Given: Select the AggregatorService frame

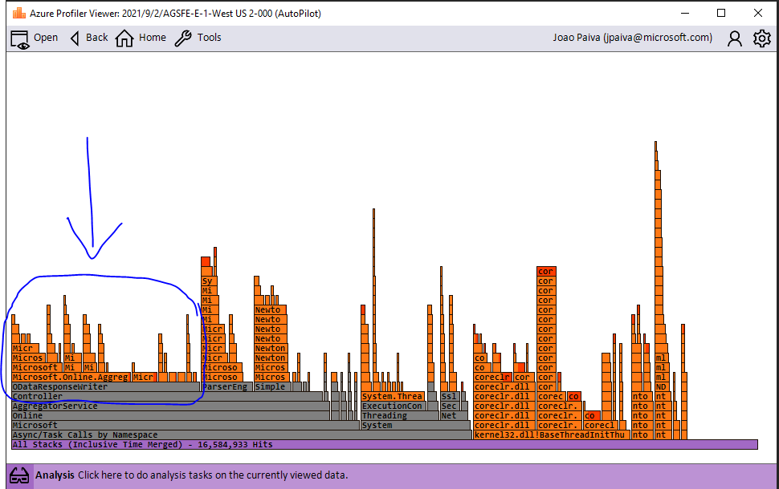Looking at the screenshot, I should 171,406.
